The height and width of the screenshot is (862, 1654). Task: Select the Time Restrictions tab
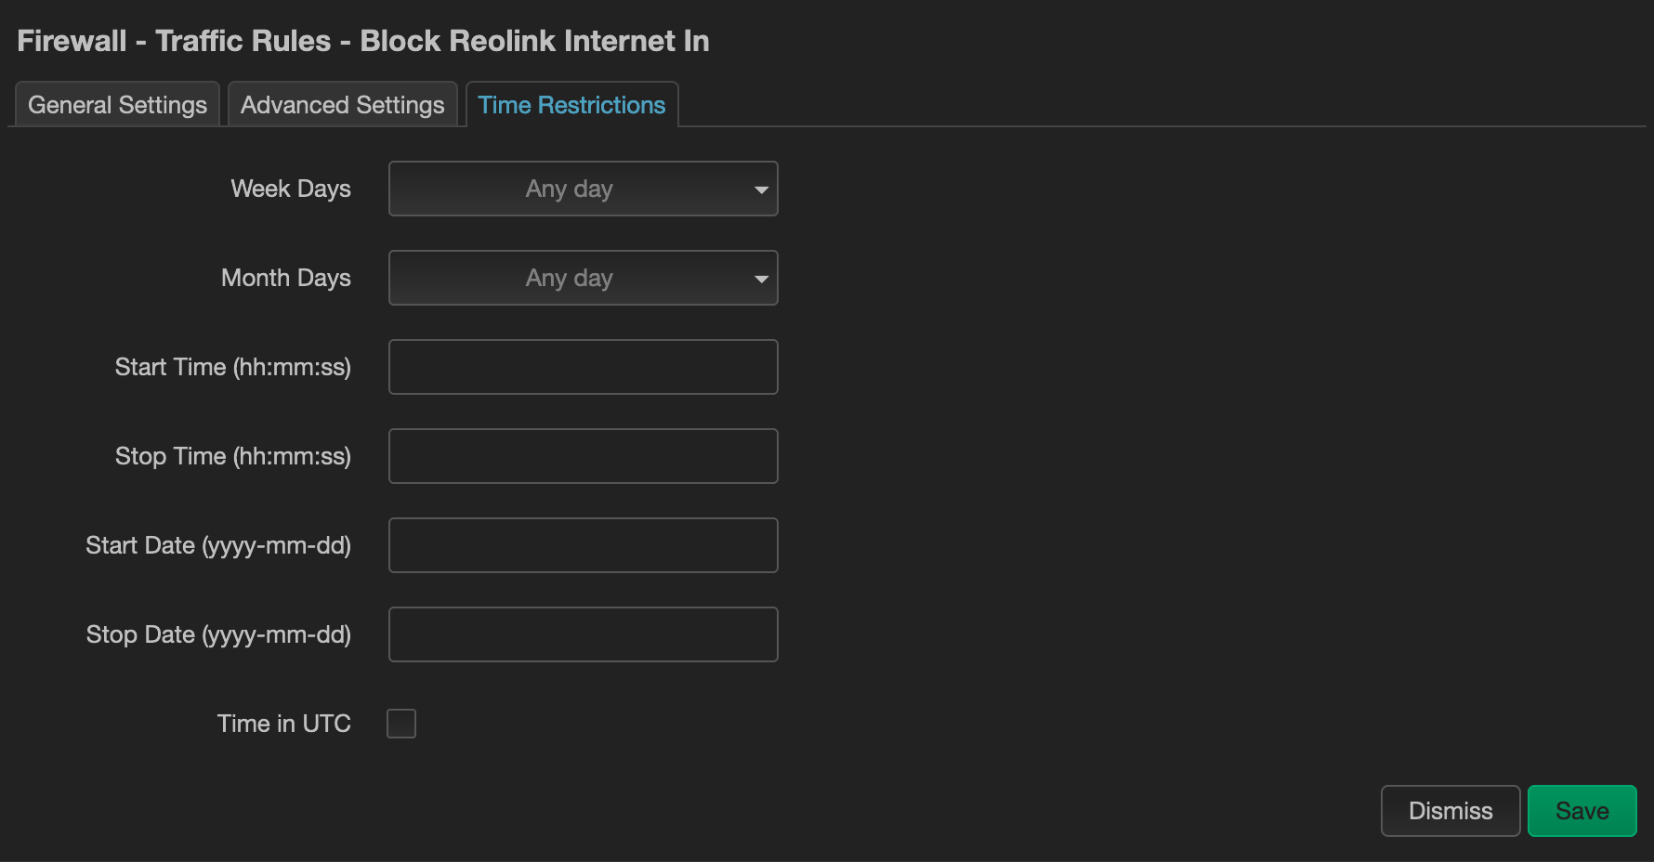click(571, 105)
